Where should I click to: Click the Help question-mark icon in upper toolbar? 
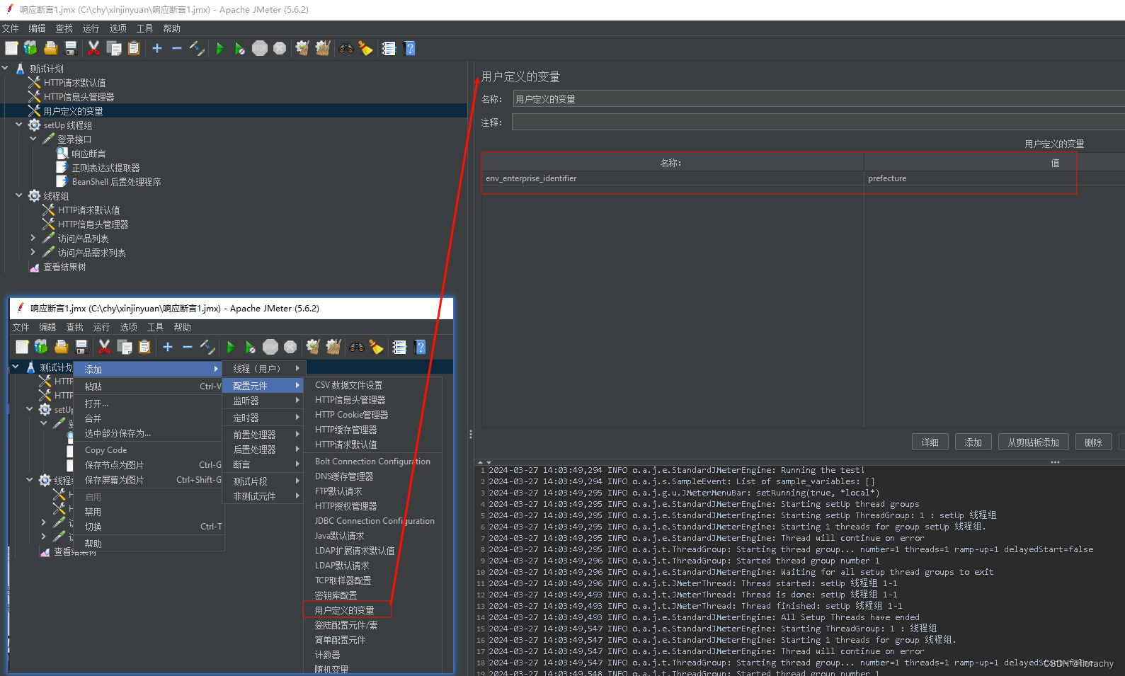point(409,48)
